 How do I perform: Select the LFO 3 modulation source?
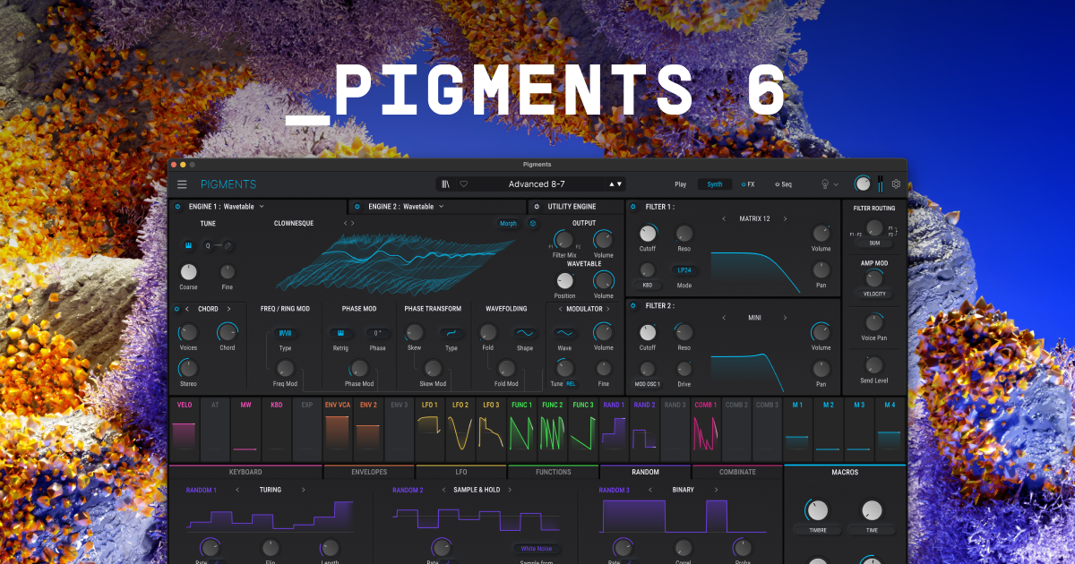(x=491, y=429)
